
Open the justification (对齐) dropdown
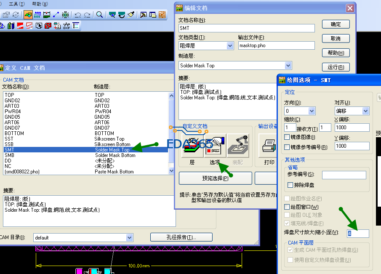365,111
